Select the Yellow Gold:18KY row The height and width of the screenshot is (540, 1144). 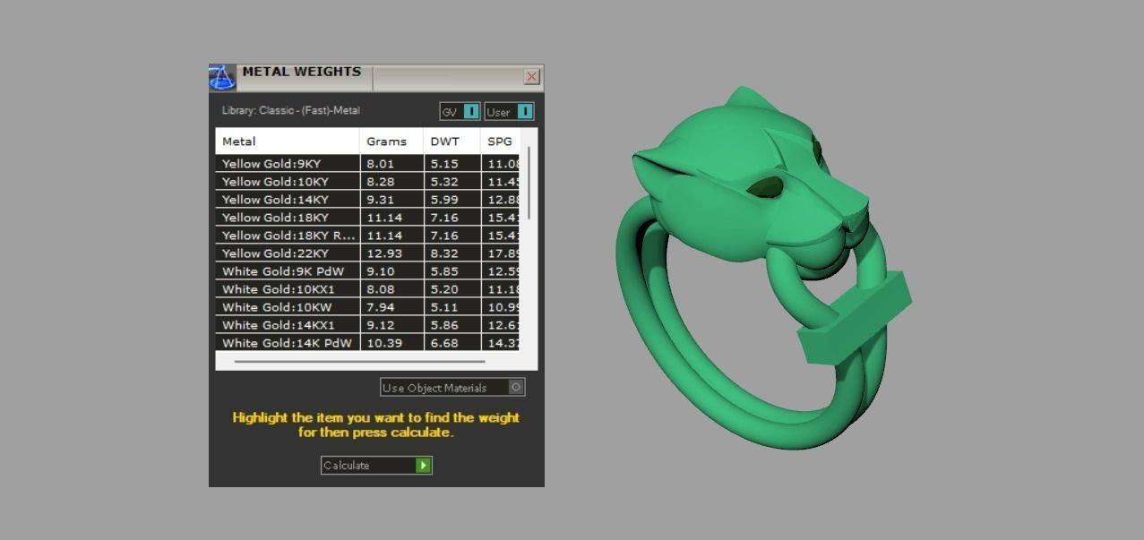tap(367, 218)
